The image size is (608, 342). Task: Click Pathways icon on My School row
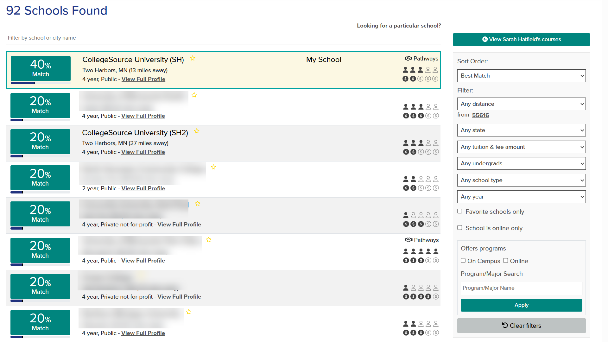tap(408, 59)
